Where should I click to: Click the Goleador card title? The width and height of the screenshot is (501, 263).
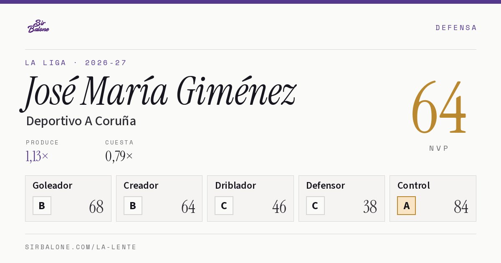[x=53, y=185]
